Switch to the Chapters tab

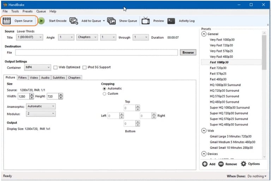click(x=74, y=78)
